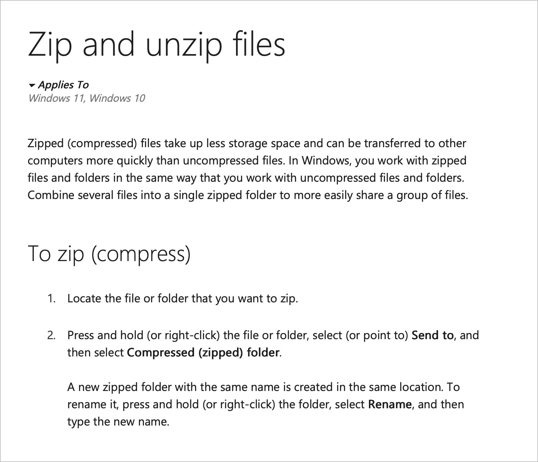Select the Windows 11 text
Viewport: 538px width, 462px height.
coord(56,98)
